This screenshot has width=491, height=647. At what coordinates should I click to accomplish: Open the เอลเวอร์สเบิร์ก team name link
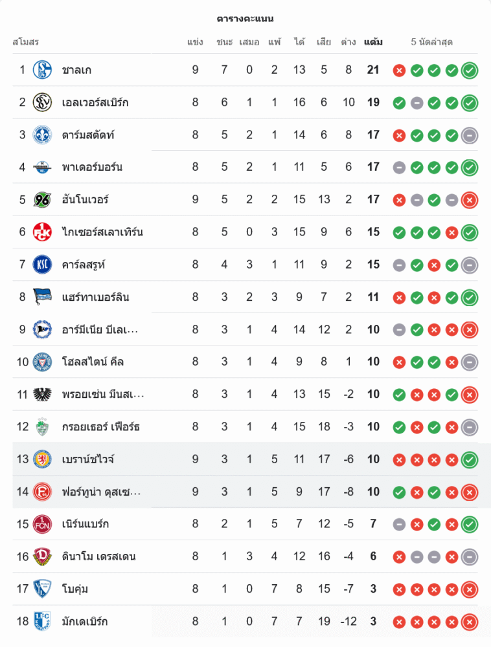click(x=95, y=102)
